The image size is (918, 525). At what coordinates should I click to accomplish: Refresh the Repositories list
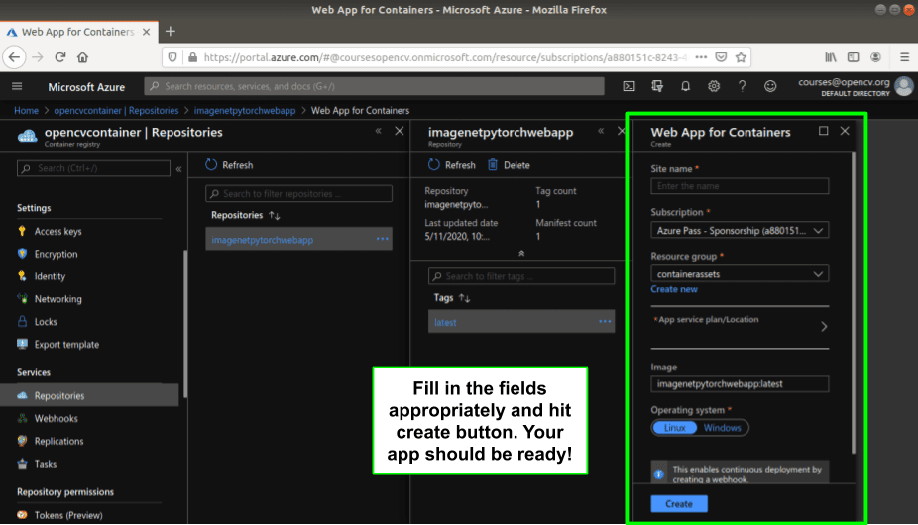click(230, 165)
